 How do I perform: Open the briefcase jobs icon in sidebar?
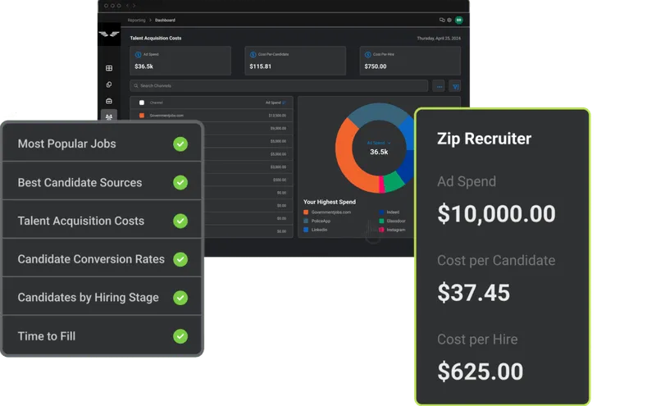109,101
